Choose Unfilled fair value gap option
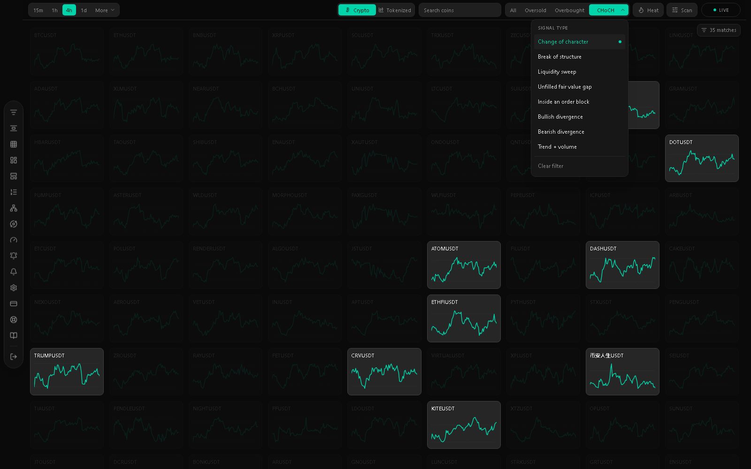The width and height of the screenshot is (751, 469). 580,87
